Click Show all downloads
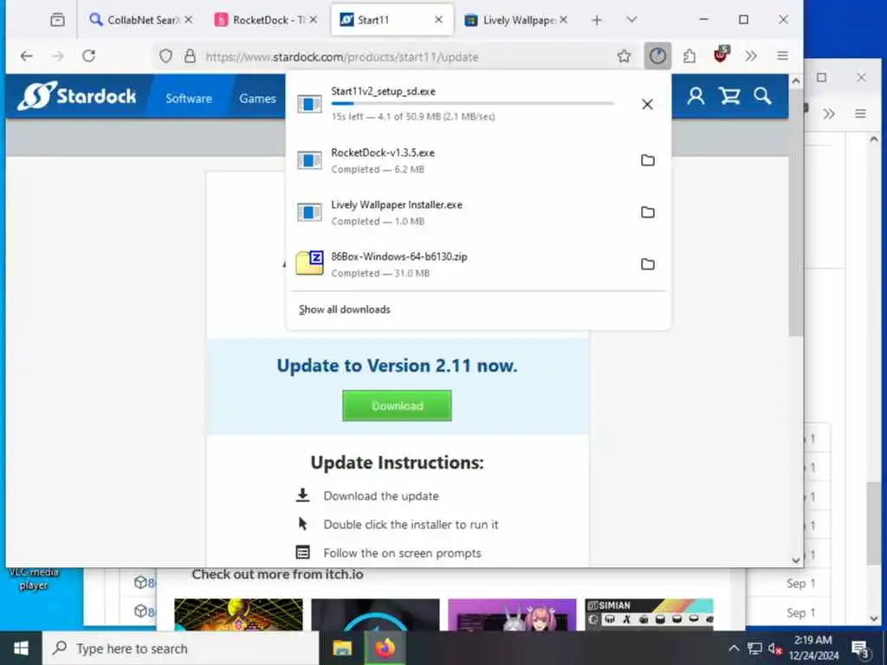Viewport: 887px width, 665px height. pos(345,309)
